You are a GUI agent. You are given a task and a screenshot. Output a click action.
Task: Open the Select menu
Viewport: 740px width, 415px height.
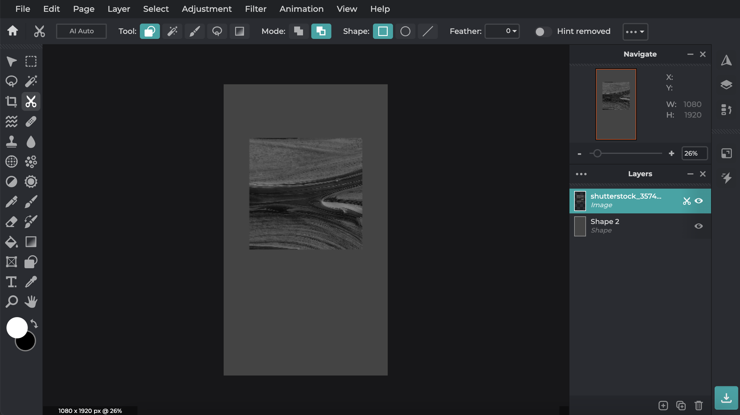[156, 9]
